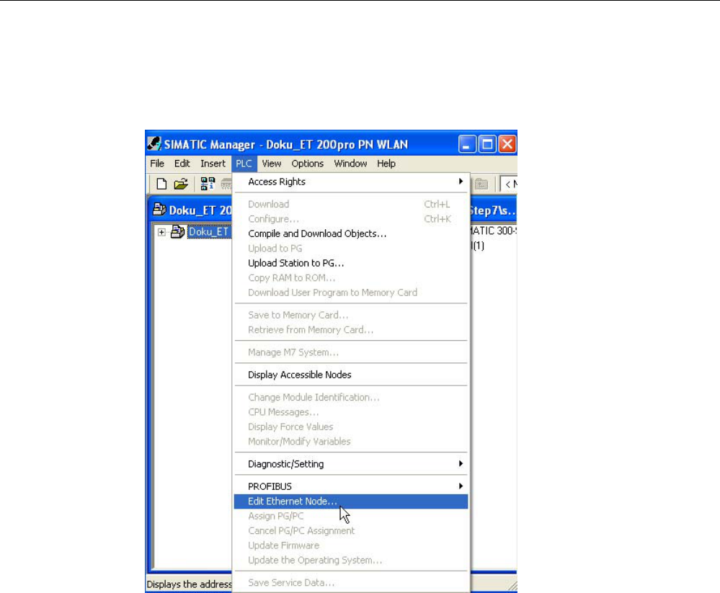Choose Update the Operating System…
Image resolution: width=720 pixels, height=593 pixels.
pos(351,560)
